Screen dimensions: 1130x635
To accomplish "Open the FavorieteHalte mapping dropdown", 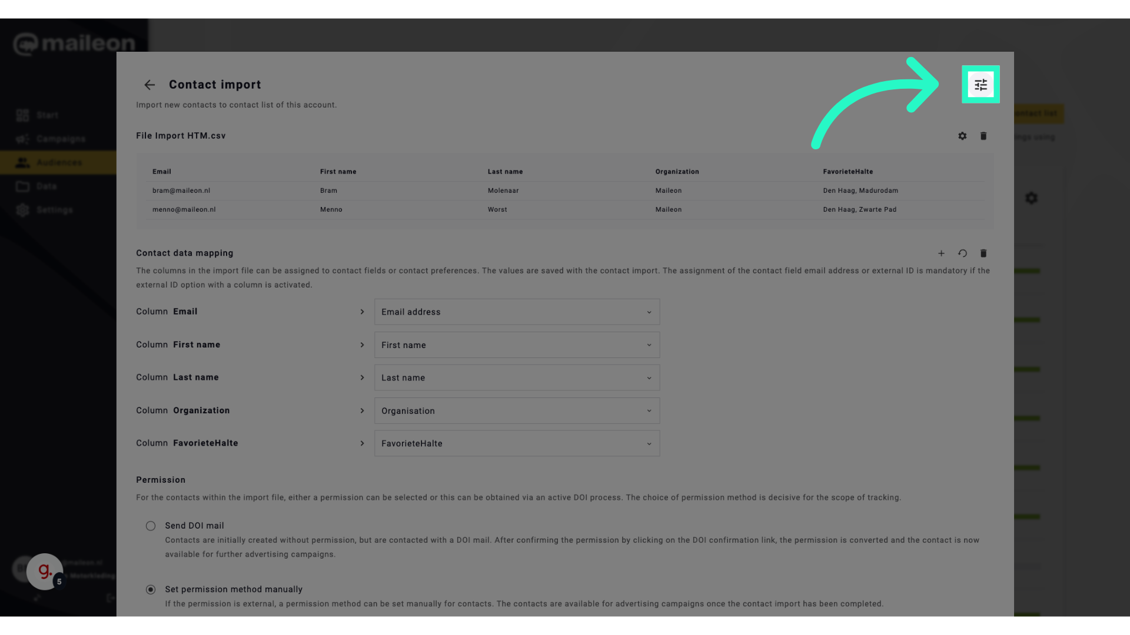I will [517, 443].
